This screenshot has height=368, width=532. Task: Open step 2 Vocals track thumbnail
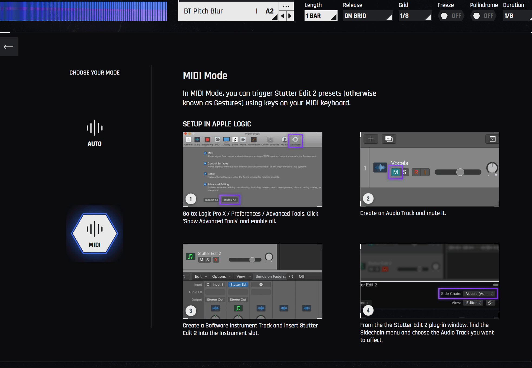point(429,169)
